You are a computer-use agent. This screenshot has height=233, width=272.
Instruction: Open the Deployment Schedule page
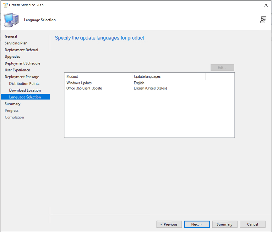(22, 63)
